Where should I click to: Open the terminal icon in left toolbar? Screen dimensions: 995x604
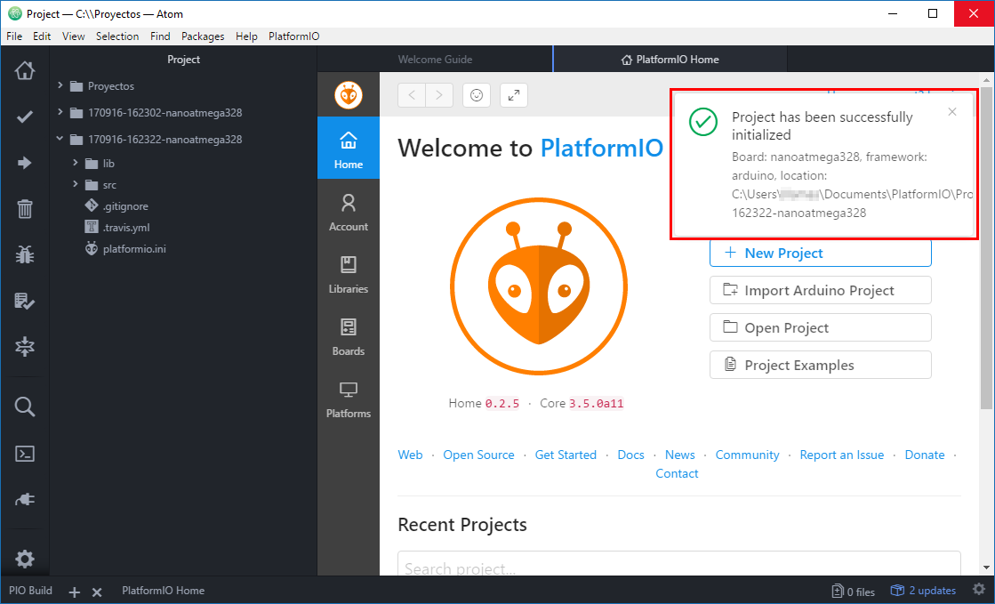pos(25,454)
